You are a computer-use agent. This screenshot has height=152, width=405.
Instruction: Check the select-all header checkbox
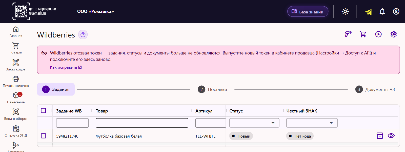44,111
